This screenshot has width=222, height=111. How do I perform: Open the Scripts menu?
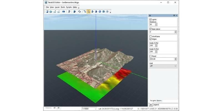69,7
